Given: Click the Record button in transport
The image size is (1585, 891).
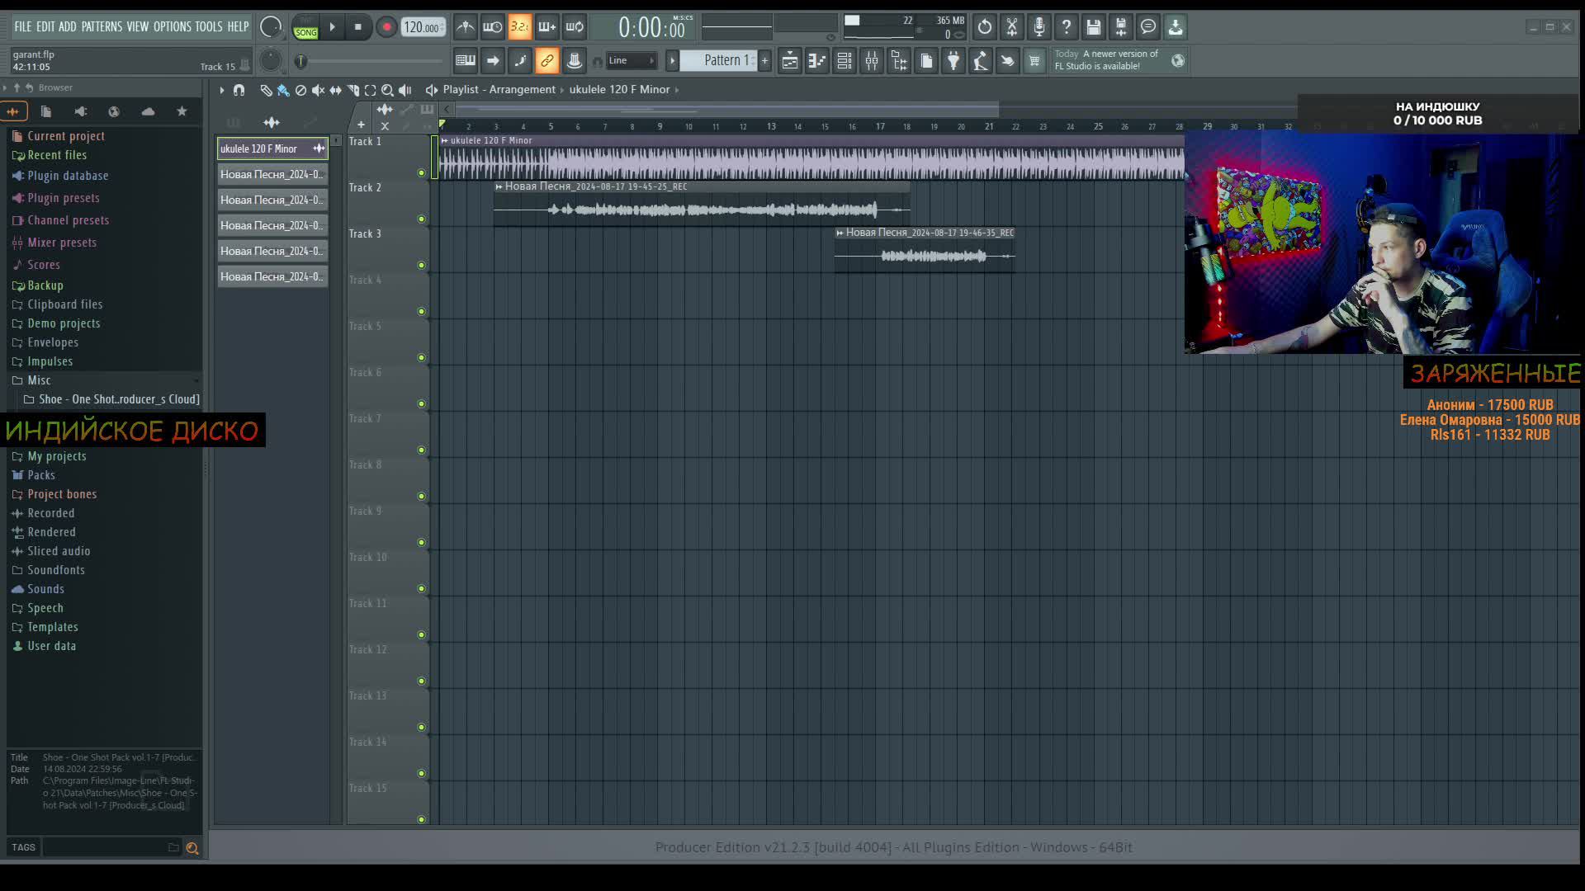Looking at the screenshot, I should pos(386,27).
